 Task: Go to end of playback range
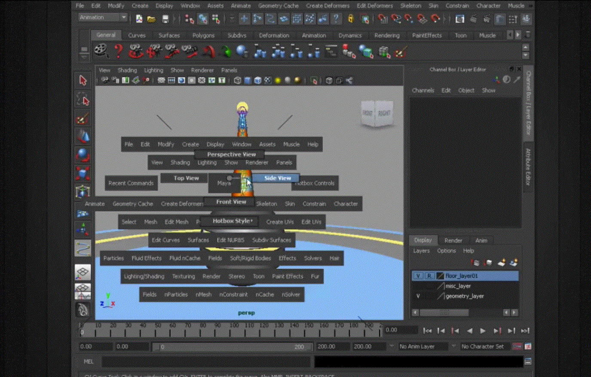click(x=525, y=331)
